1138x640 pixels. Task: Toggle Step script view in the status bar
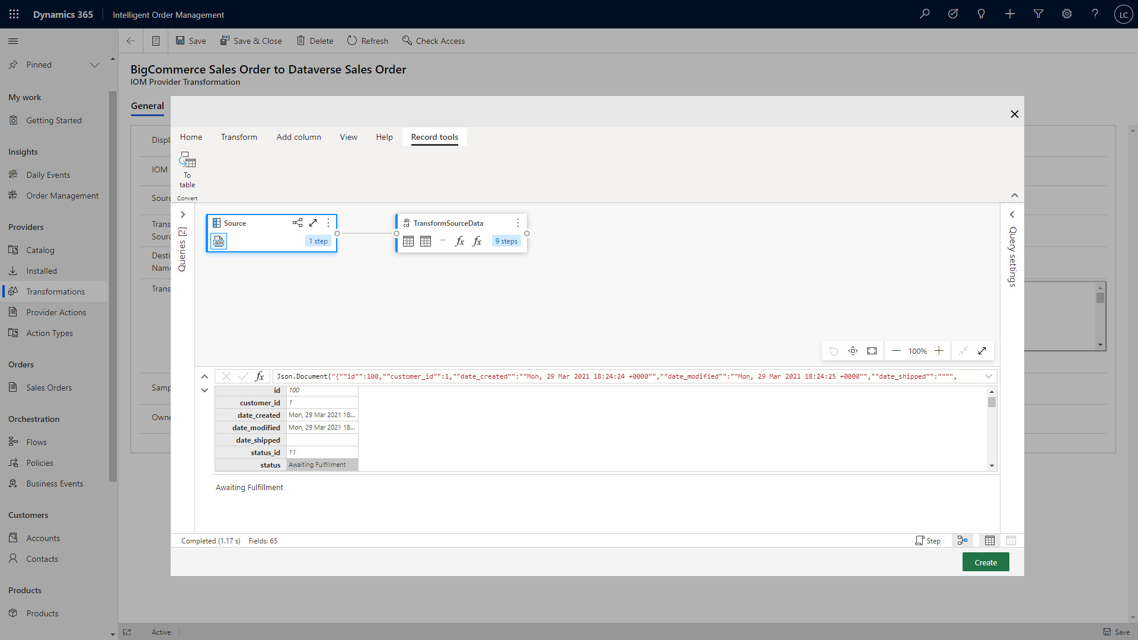point(928,540)
